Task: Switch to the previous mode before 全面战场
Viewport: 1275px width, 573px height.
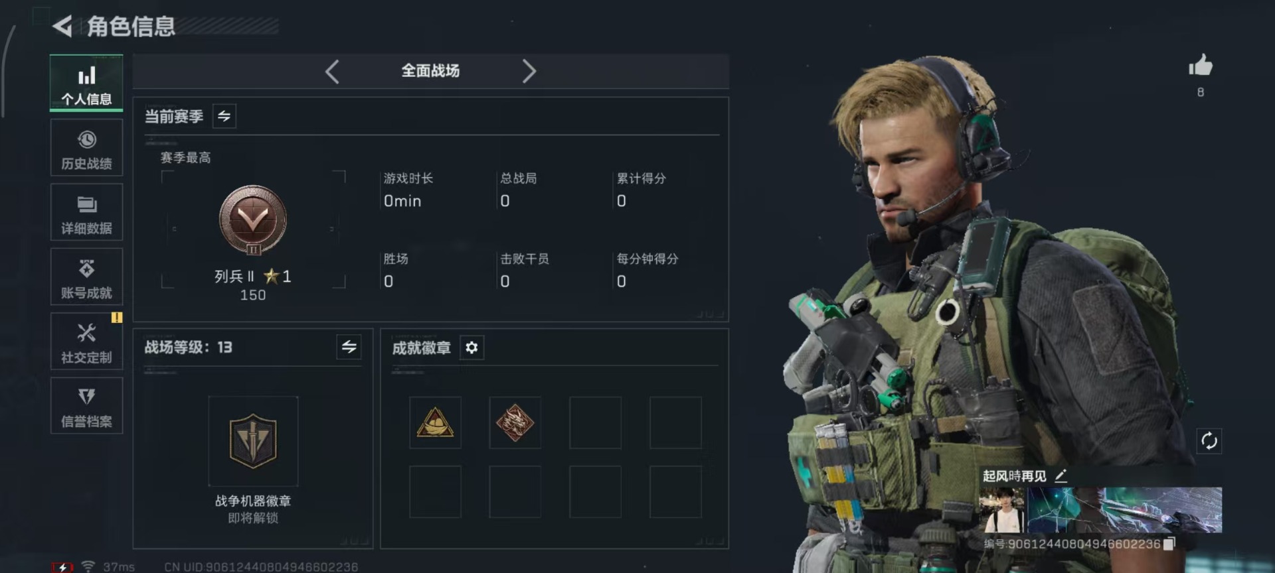Action: [x=332, y=71]
